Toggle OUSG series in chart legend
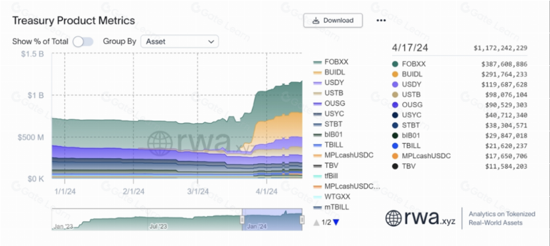Image resolution: width=550 pixels, height=246 pixels. tap(329, 103)
